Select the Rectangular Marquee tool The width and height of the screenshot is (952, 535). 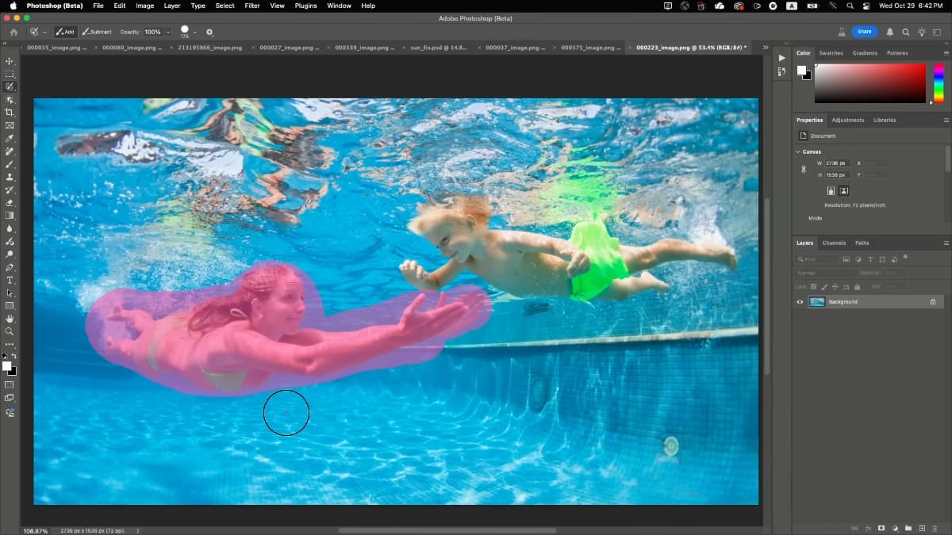coord(10,74)
